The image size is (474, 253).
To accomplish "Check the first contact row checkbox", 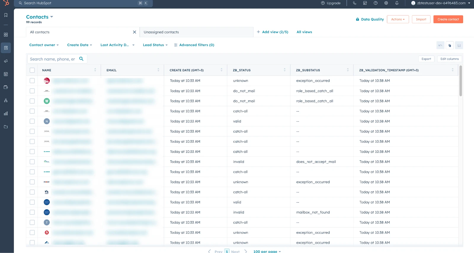I will click(32, 81).
